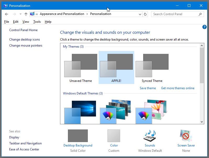Open the View menu
Viewport: 209px width, 158px height.
(x=26, y=22)
